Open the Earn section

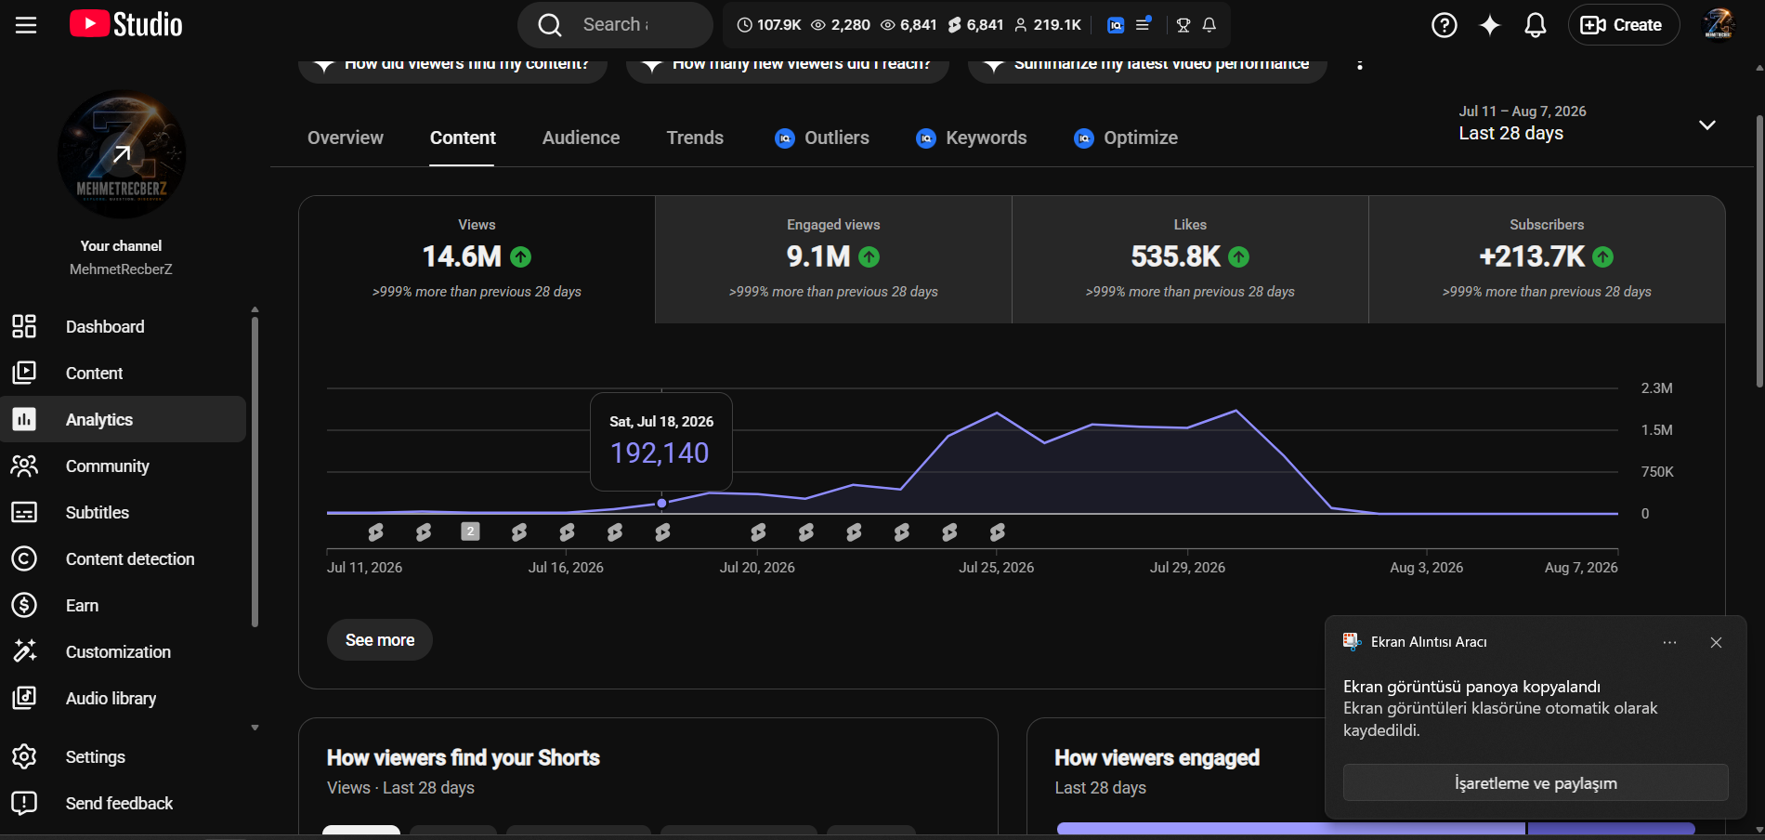click(x=124, y=605)
